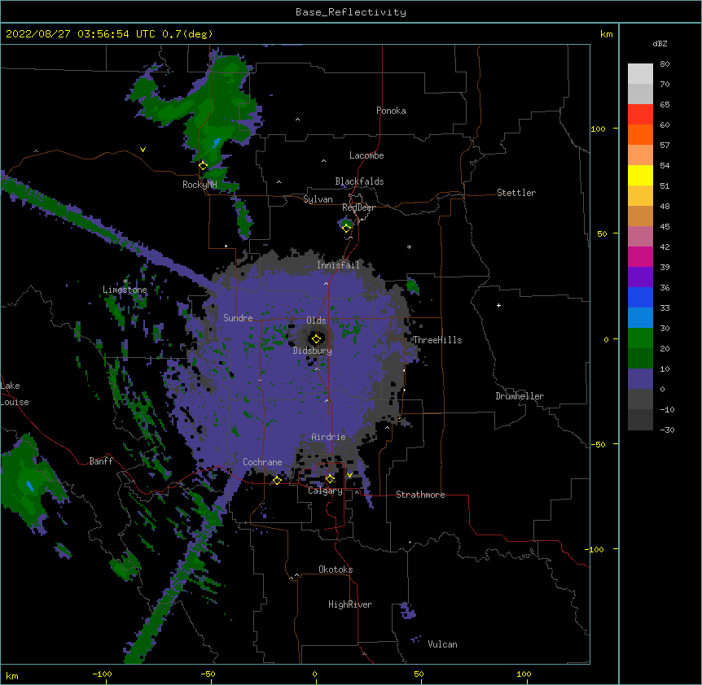Click the RockyMH label
Image resolution: width=702 pixels, height=685 pixels.
point(200,185)
